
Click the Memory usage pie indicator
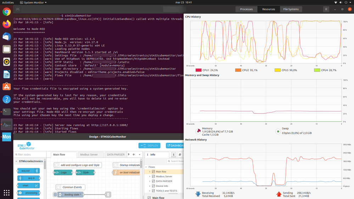point(198,131)
